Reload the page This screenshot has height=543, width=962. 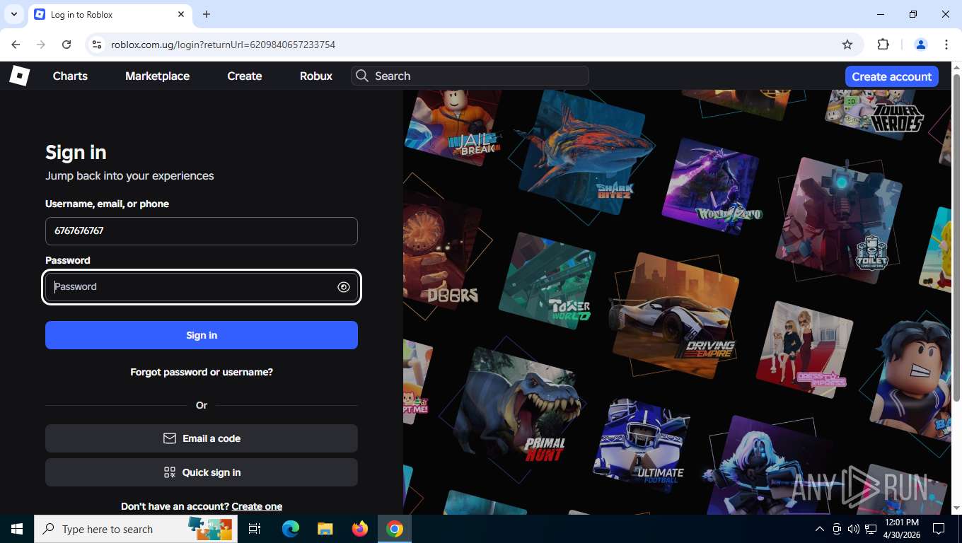click(x=66, y=45)
